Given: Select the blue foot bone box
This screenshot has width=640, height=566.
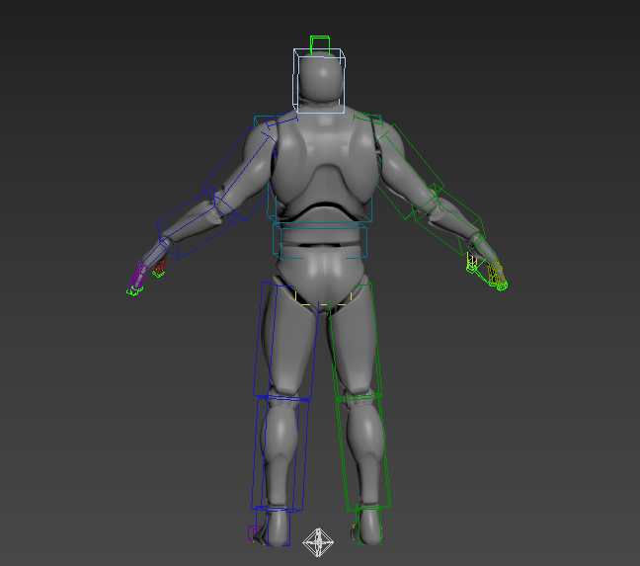Looking at the screenshot, I should pos(273,526).
